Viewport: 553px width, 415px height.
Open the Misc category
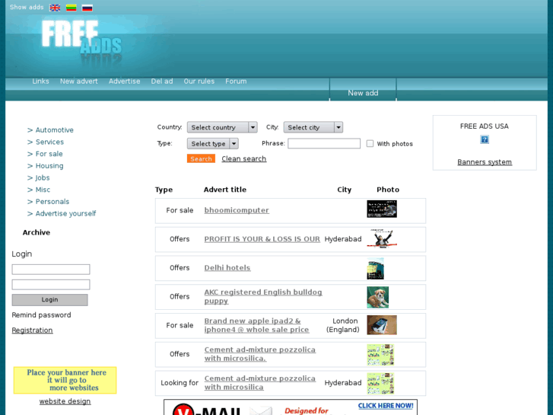pyautogui.click(x=43, y=190)
